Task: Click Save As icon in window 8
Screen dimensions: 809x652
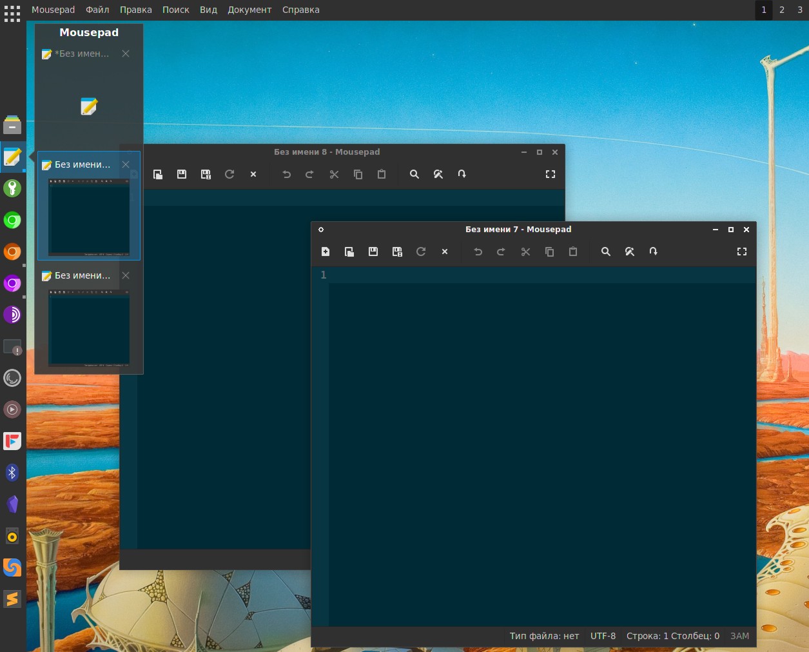Action: (x=206, y=174)
